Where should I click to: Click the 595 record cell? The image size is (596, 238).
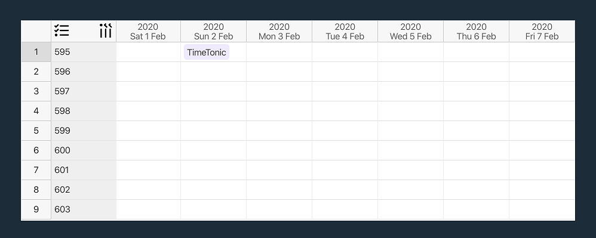(x=84, y=52)
